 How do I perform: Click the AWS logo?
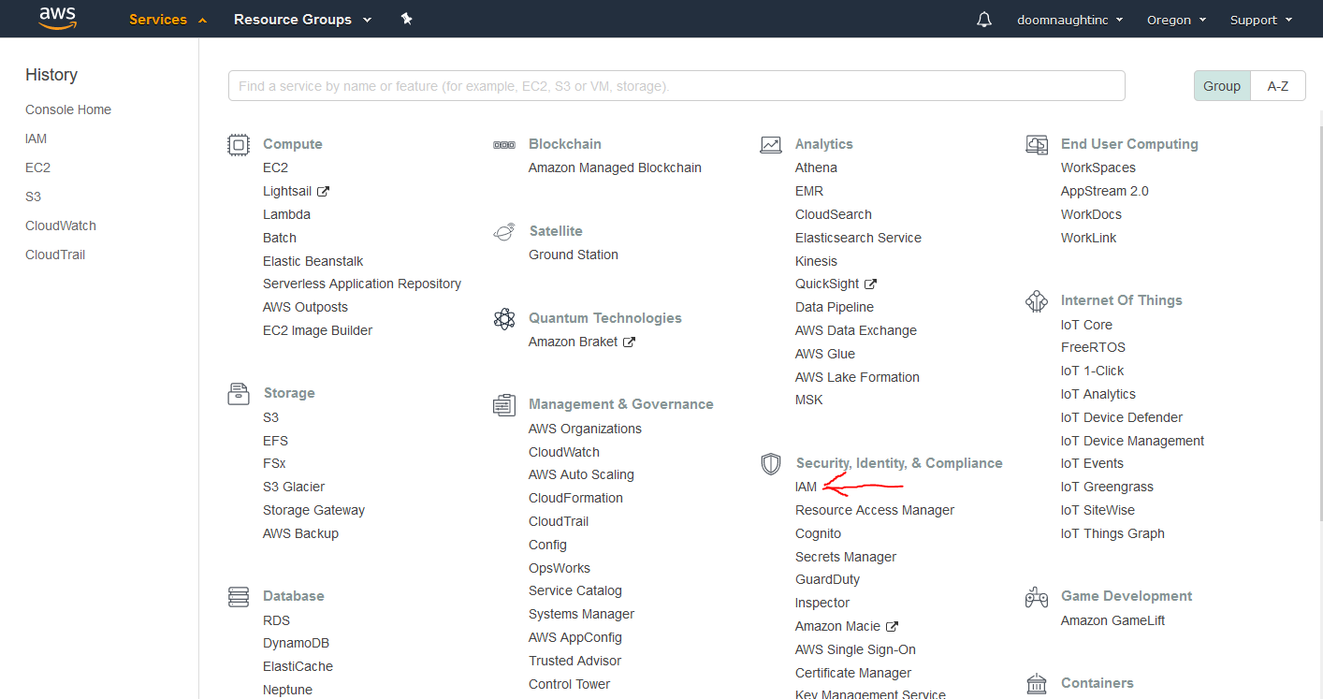[x=57, y=18]
